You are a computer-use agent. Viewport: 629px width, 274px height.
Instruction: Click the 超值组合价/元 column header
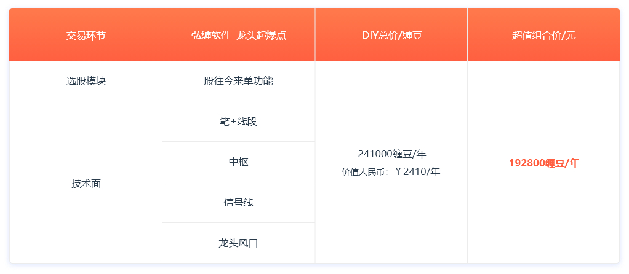(543, 35)
